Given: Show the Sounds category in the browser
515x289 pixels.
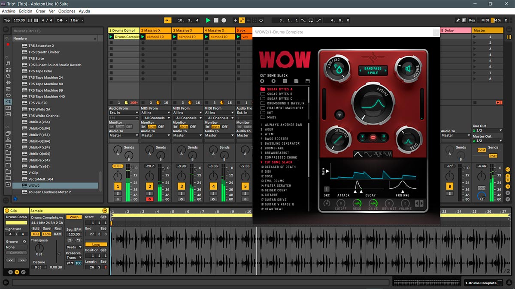Looking at the screenshot, I should (8, 63).
